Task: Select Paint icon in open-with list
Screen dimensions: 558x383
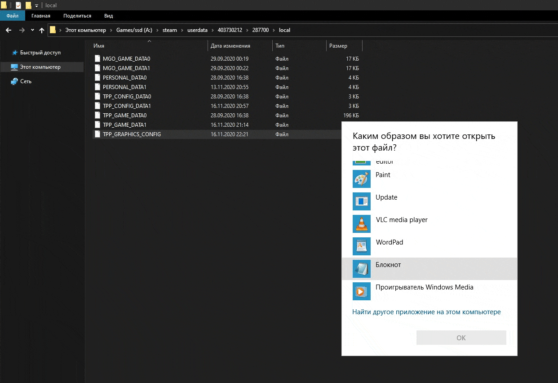Action: click(x=362, y=179)
